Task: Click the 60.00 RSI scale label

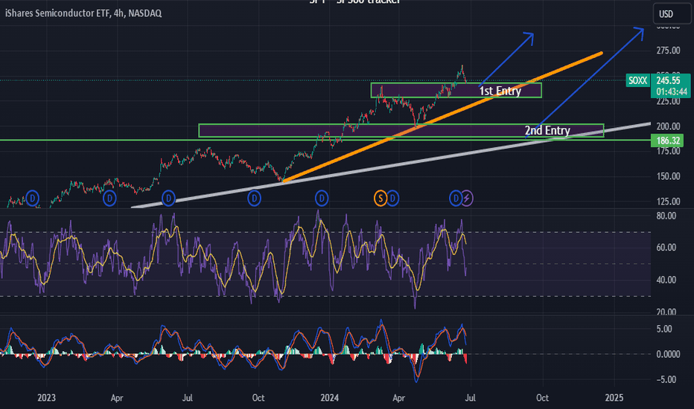Action: click(x=666, y=248)
